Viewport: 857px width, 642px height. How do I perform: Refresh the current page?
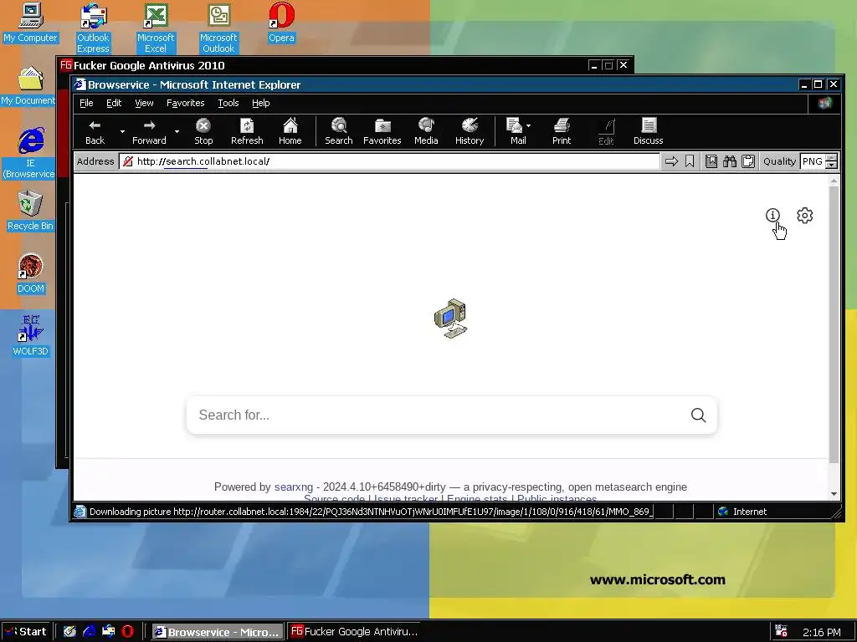(247, 131)
